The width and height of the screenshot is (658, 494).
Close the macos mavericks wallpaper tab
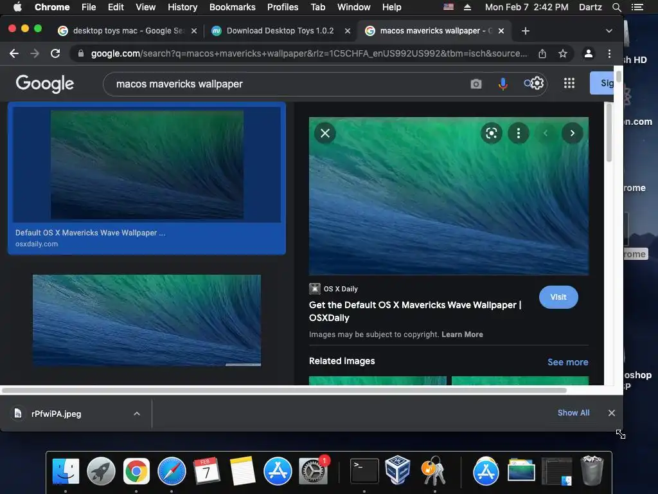[501, 31]
